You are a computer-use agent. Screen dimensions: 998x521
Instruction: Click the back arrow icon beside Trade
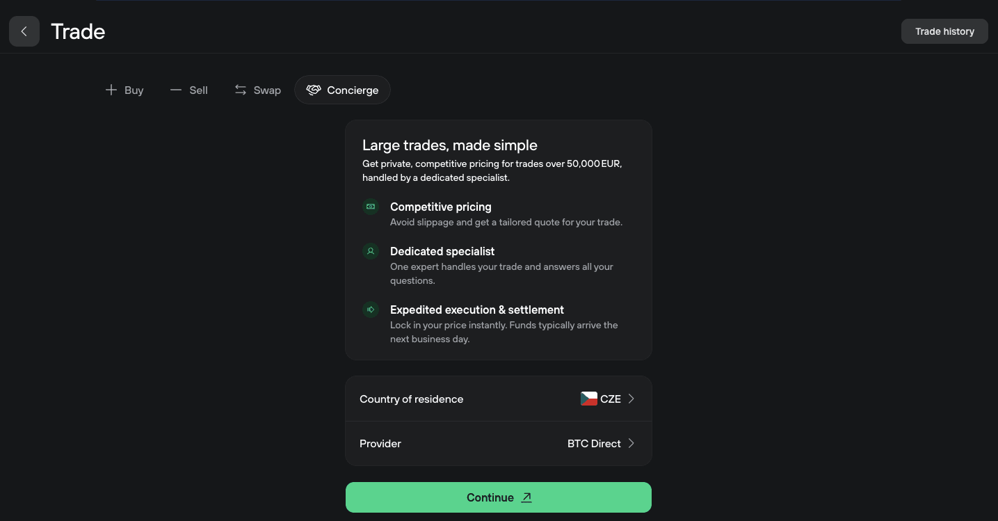[x=24, y=31]
